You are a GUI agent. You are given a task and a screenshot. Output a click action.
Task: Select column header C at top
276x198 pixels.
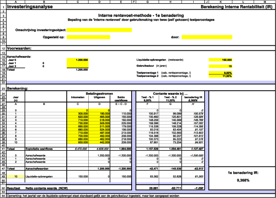78,2
